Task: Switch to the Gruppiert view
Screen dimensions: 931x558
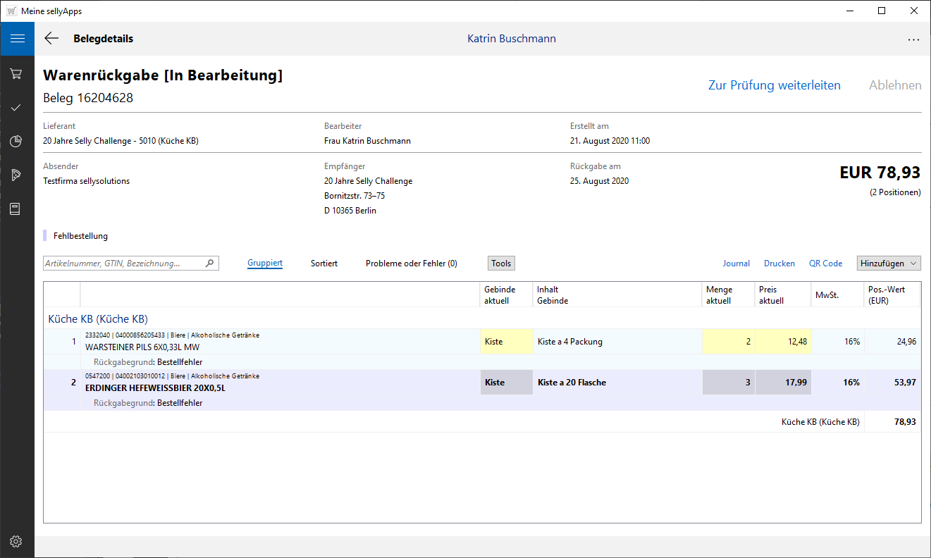Action: 265,263
